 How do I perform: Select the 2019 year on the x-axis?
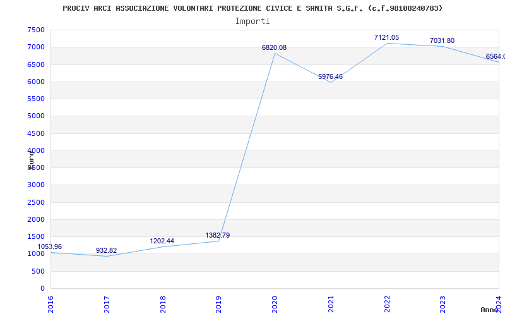pos(218,303)
